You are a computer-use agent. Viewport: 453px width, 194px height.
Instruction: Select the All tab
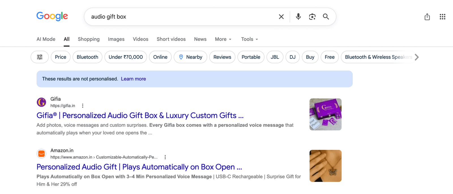67,39
